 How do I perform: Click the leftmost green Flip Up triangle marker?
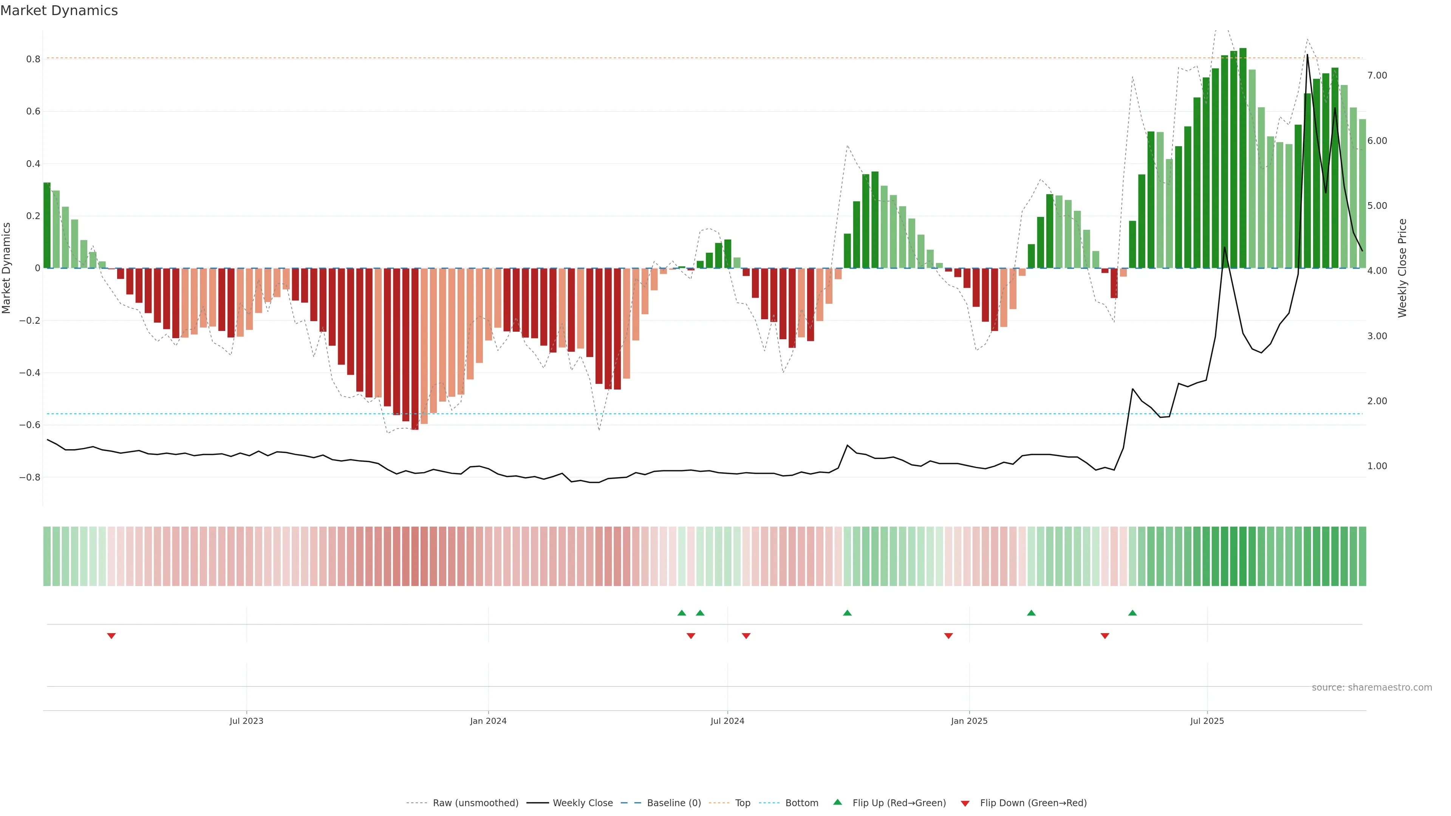(682, 613)
